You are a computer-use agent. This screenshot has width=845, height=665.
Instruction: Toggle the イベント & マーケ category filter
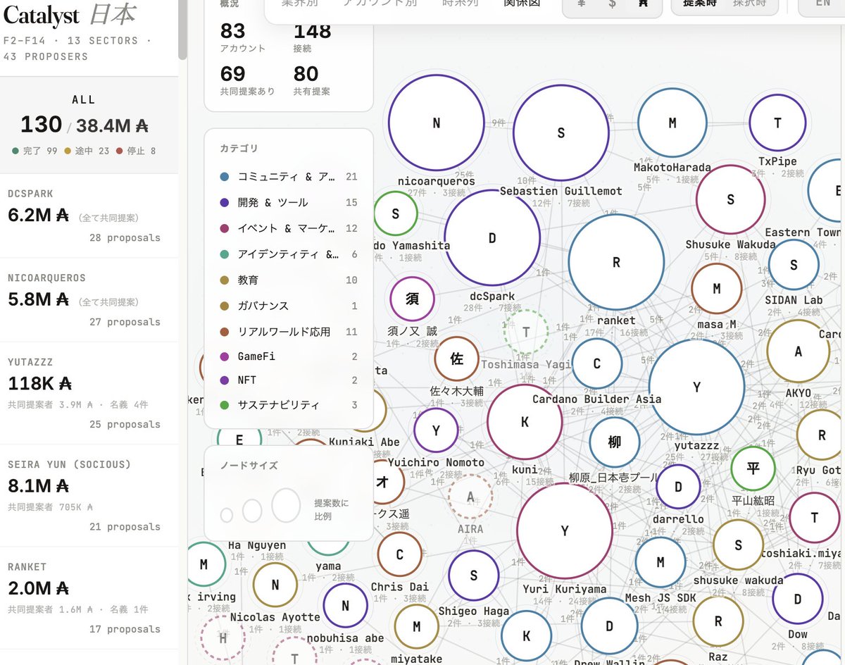[289, 228]
